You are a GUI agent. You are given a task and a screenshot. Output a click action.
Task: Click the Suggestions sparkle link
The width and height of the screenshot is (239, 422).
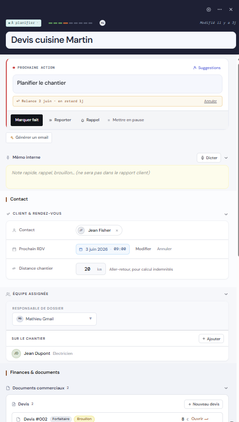point(207,68)
